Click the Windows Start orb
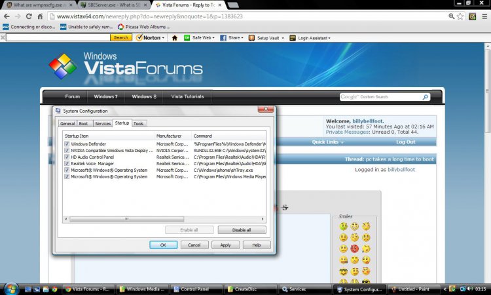The height and width of the screenshot is (295, 491). (x=11, y=288)
